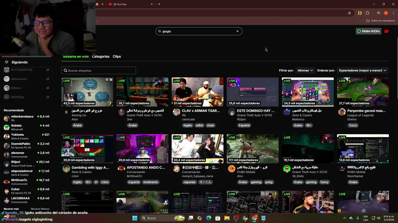Click Mostrar Menos in sidebar
Viewport: 398px width, 223px height.
tap(40, 209)
